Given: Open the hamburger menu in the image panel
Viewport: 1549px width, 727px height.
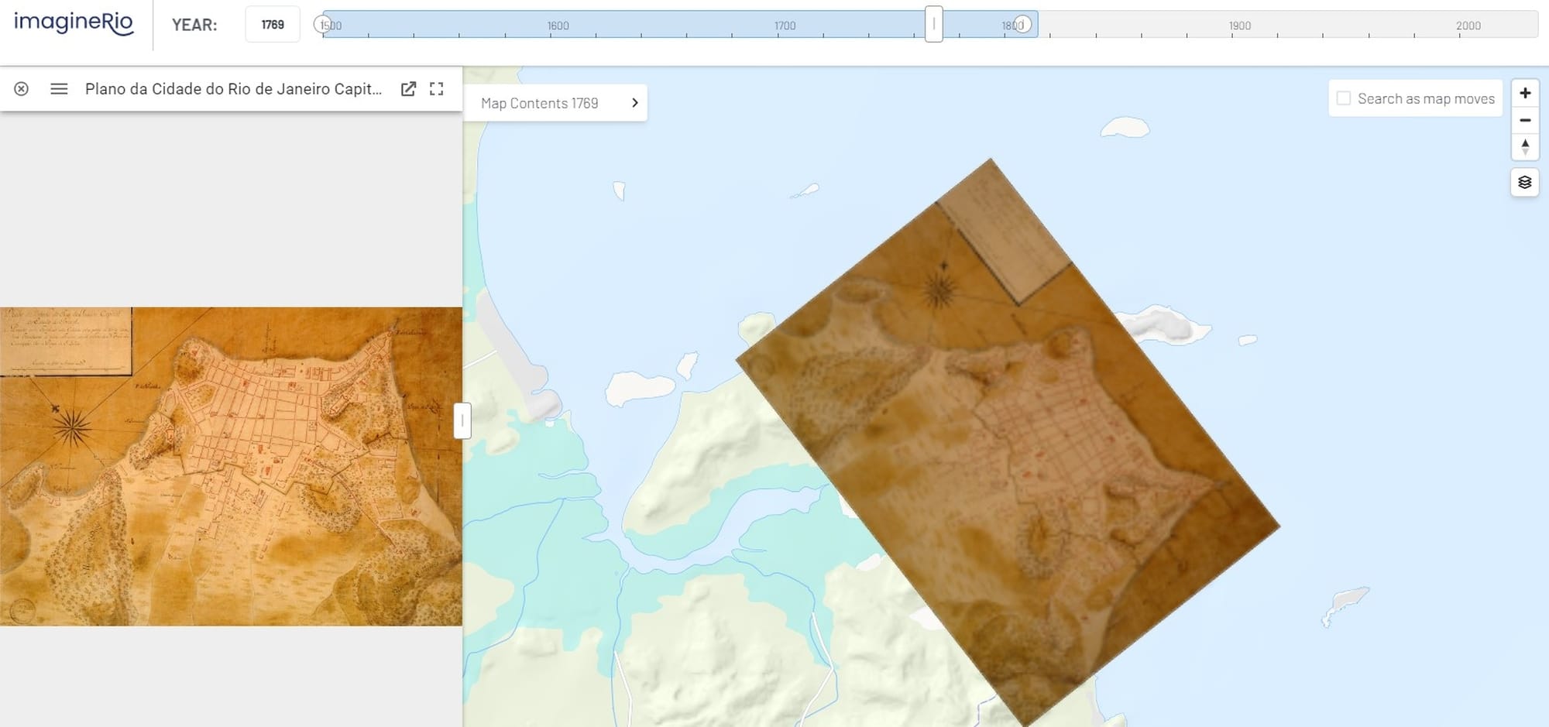Looking at the screenshot, I should (59, 89).
